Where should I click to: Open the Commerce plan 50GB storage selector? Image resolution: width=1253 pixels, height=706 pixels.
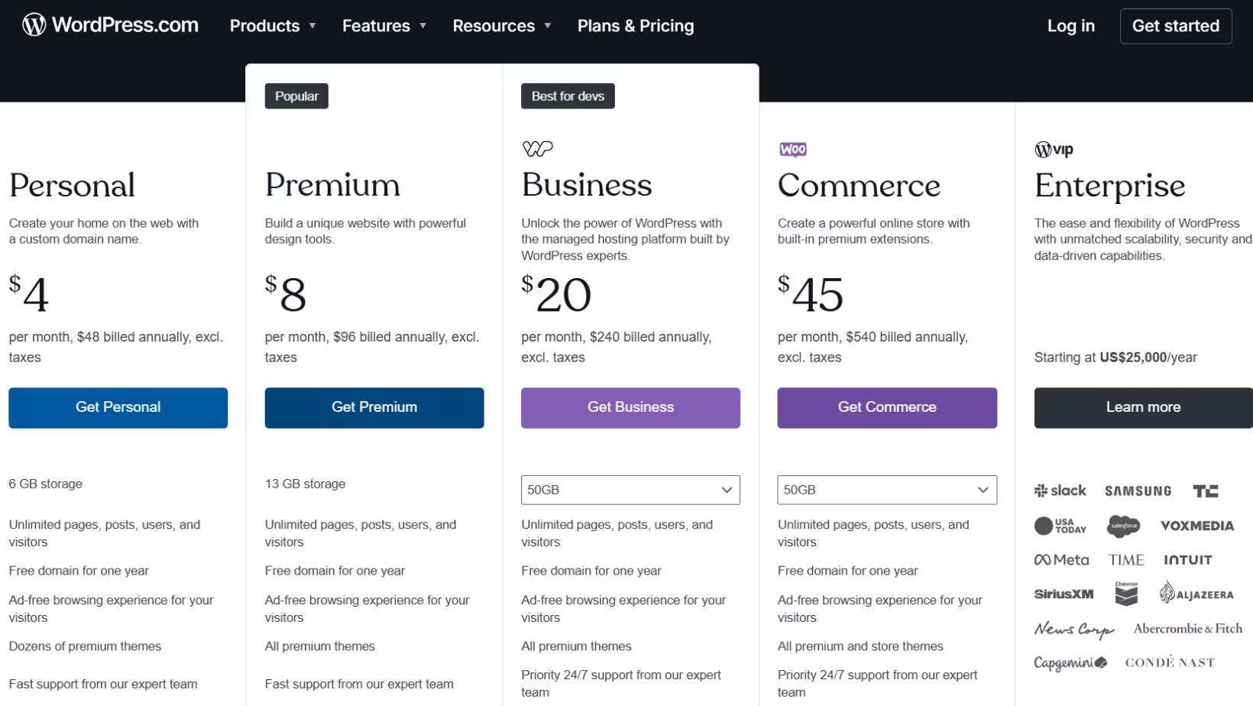pyautogui.click(x=886, y=490)
